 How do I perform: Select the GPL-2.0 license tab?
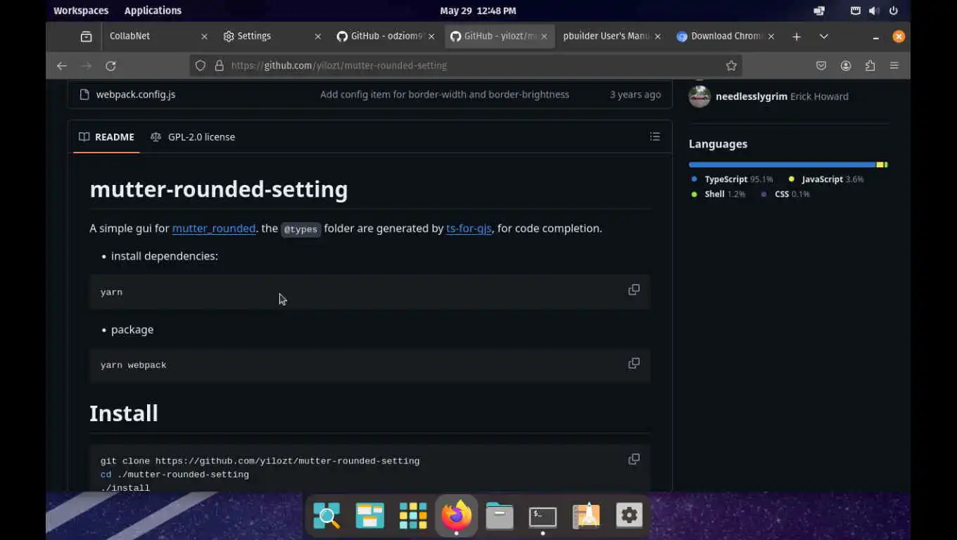click(193, 137)
